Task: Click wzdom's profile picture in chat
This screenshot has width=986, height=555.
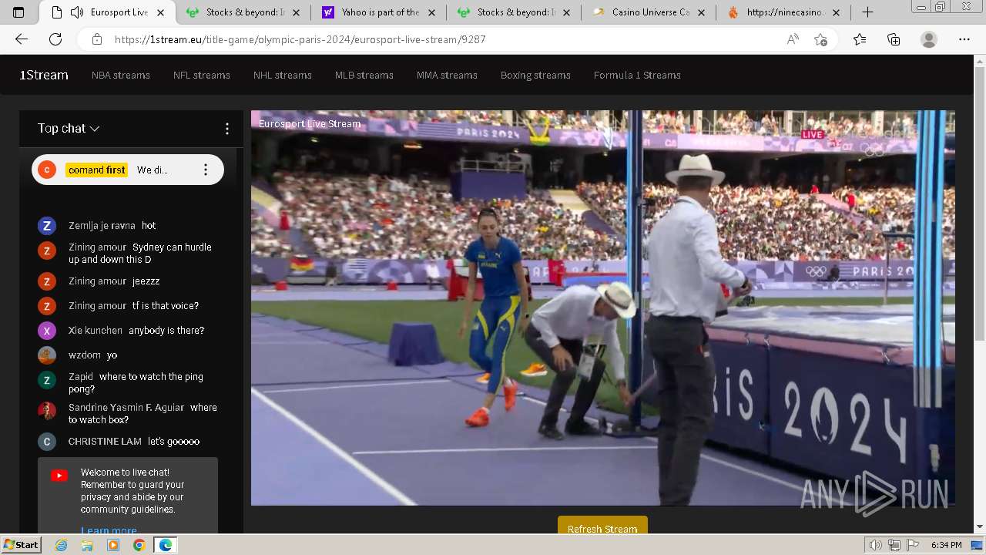Action: click(x=47, y=355)
